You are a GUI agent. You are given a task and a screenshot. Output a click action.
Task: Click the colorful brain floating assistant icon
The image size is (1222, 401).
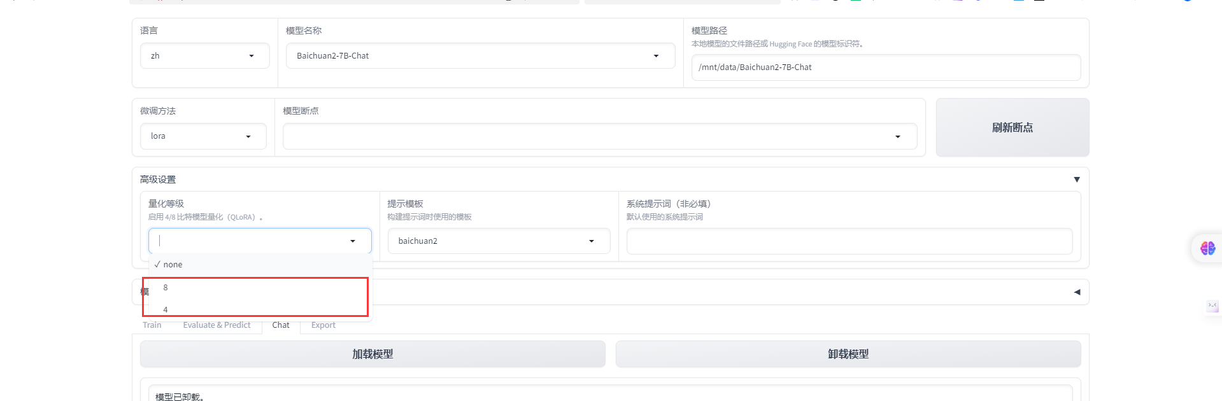point(1207,248)
